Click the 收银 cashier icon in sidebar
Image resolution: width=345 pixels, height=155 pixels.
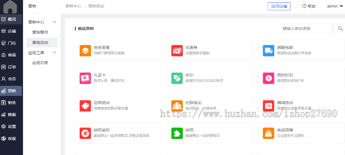(x=3, y=139)
